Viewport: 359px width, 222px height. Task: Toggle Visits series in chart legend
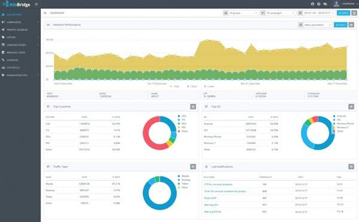[175, 87]
